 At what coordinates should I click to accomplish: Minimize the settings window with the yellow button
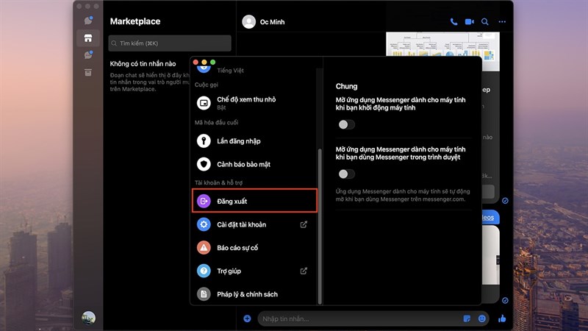pos(204,62)
